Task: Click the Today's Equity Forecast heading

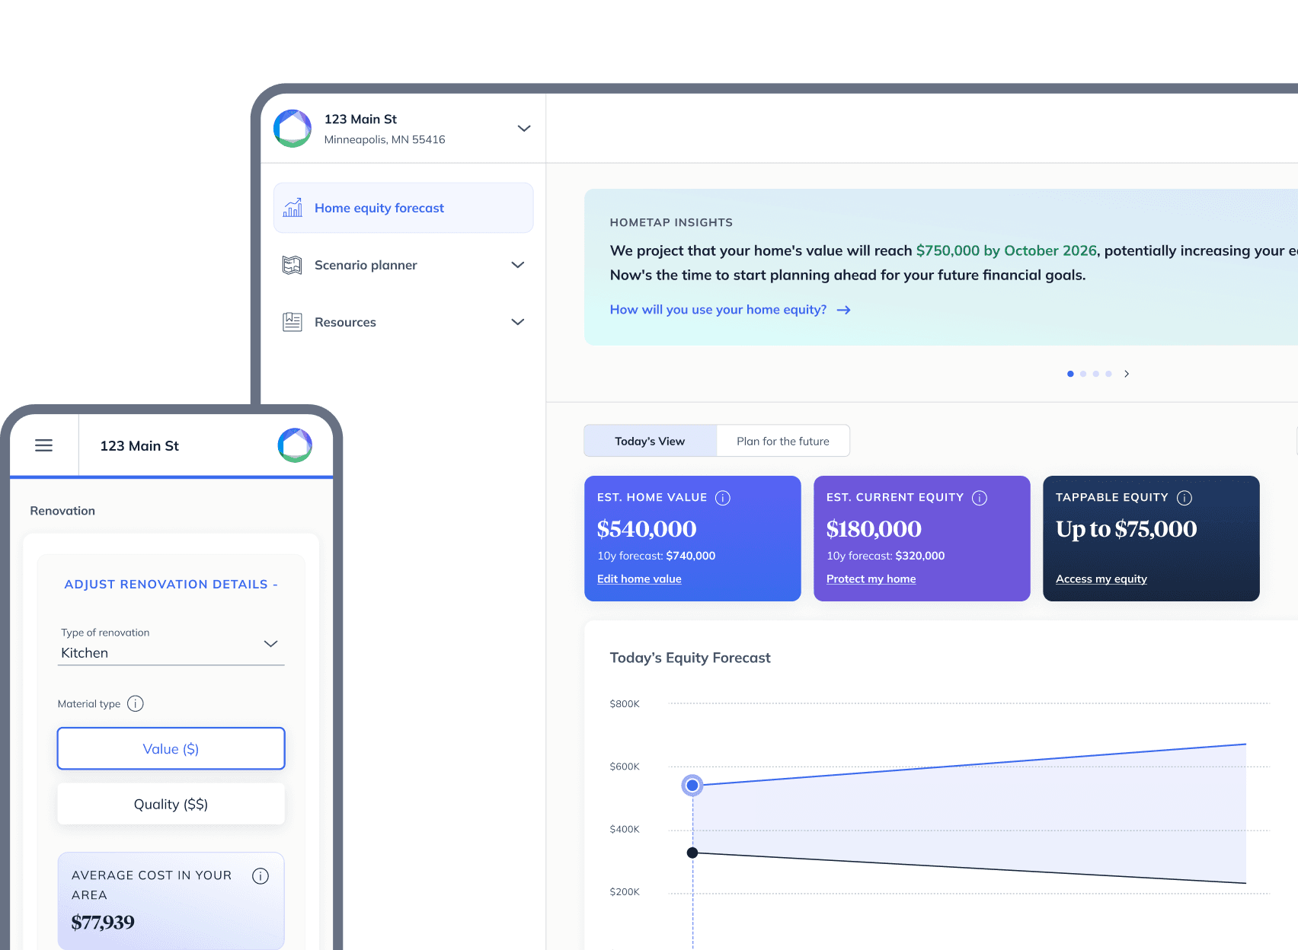Action: (690, 658)
